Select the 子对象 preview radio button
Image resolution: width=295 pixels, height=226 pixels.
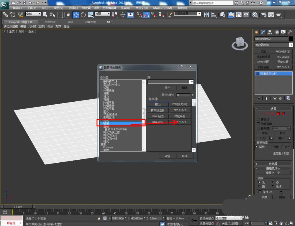coord(268,147)
